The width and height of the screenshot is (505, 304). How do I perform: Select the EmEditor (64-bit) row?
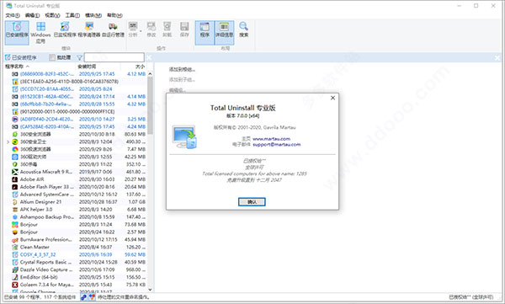tap(76, 277)
